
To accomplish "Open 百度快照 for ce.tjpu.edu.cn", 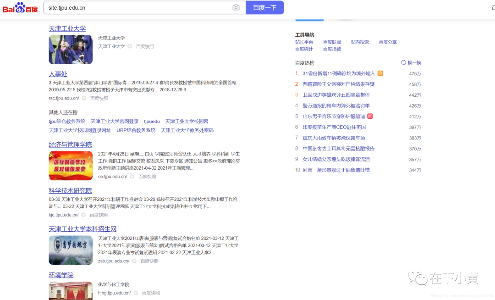I will (x=147, y=177).
